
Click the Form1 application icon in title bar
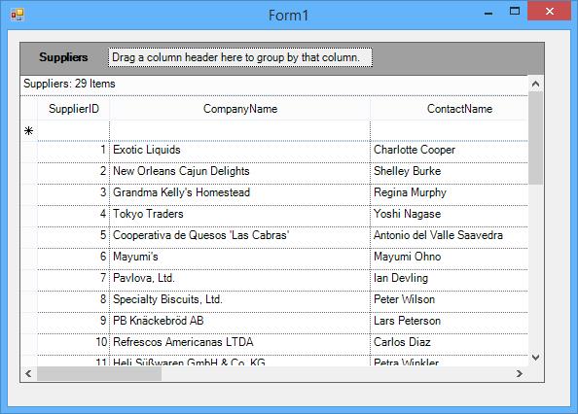point(17,15)
